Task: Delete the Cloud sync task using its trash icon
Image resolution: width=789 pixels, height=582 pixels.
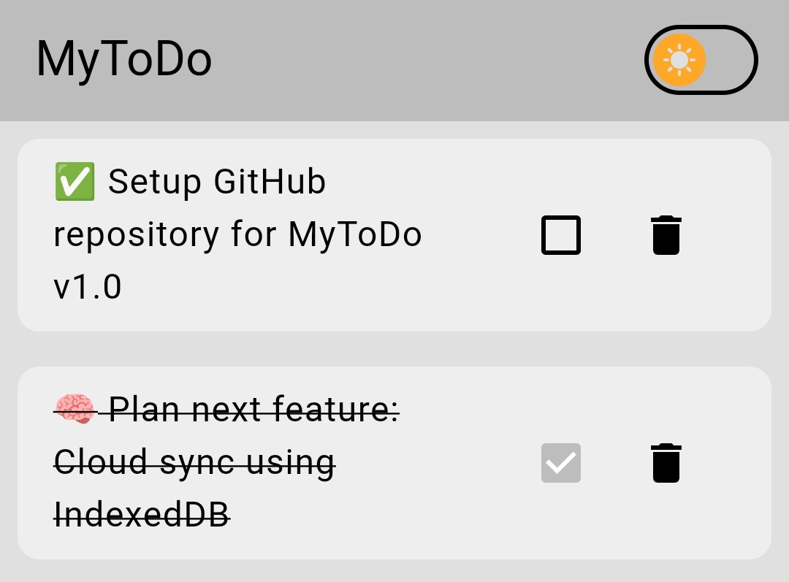Action: tap(666, 463)
